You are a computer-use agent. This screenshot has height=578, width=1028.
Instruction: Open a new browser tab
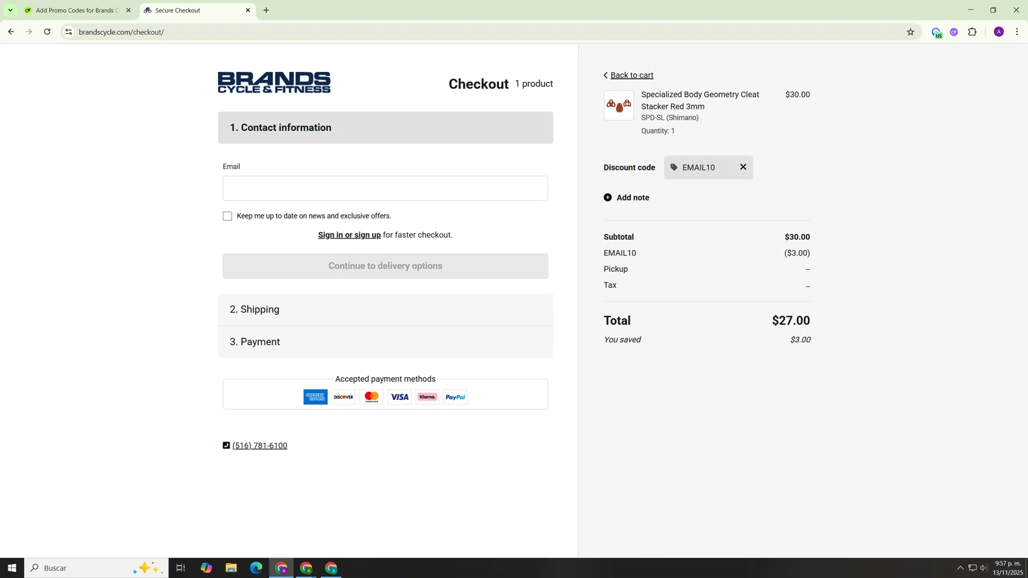pos(266,10)
